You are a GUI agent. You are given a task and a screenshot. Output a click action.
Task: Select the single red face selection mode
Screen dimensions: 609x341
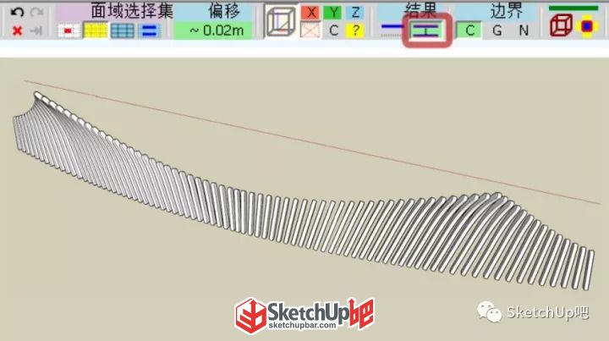click(x=69, y=31)
